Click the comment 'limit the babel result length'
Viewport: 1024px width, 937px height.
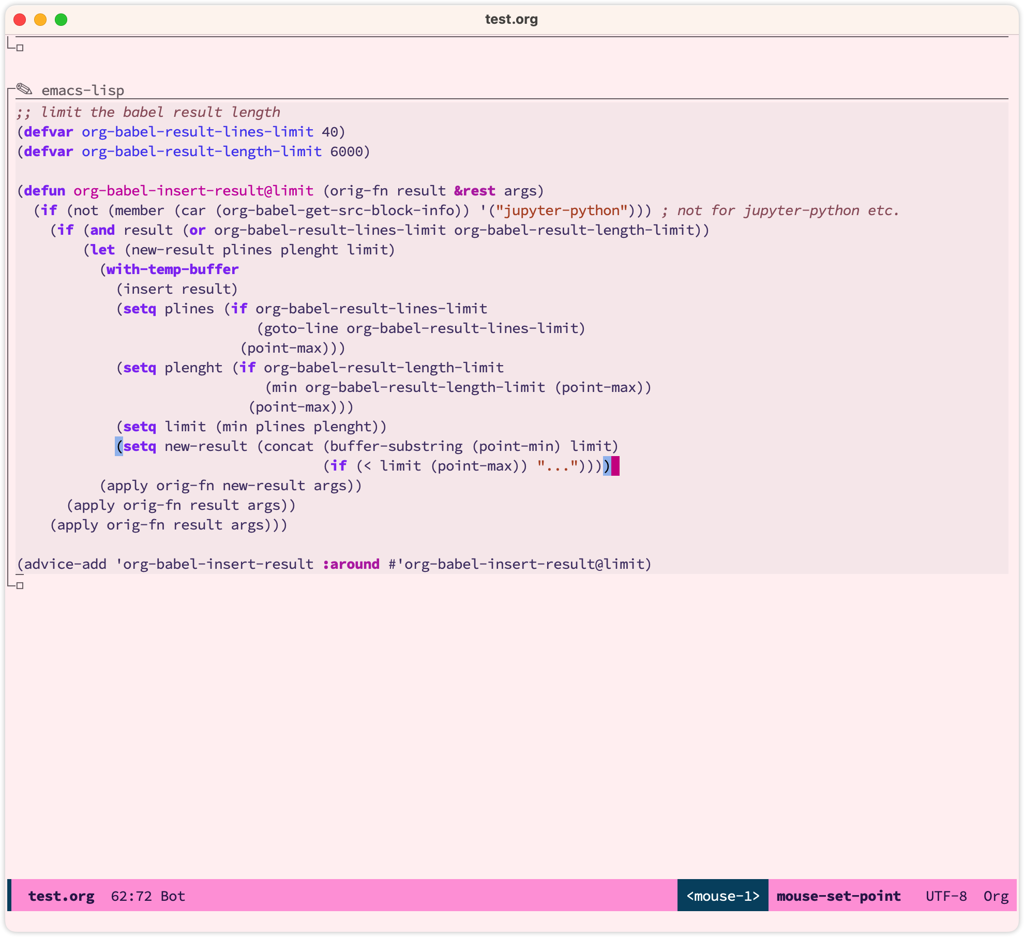pyautogui.click(x=148, y=112)
